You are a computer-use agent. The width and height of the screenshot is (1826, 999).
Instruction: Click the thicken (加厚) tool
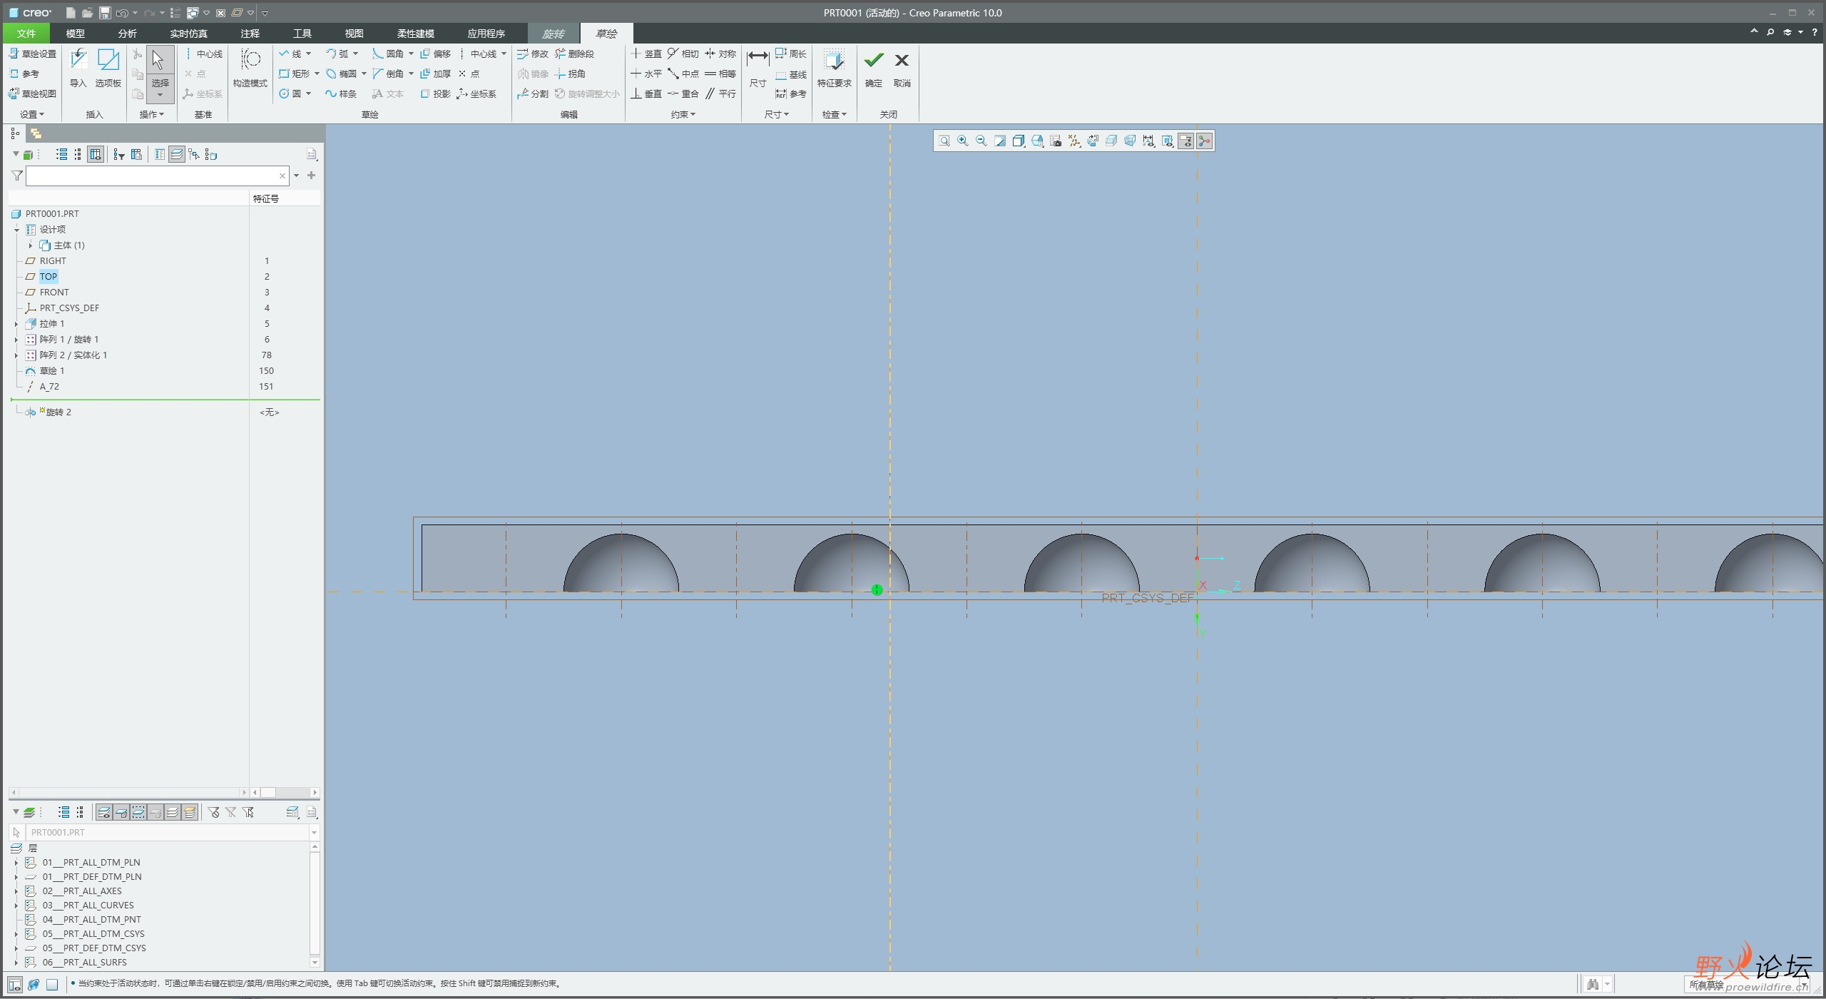(436, 73)
